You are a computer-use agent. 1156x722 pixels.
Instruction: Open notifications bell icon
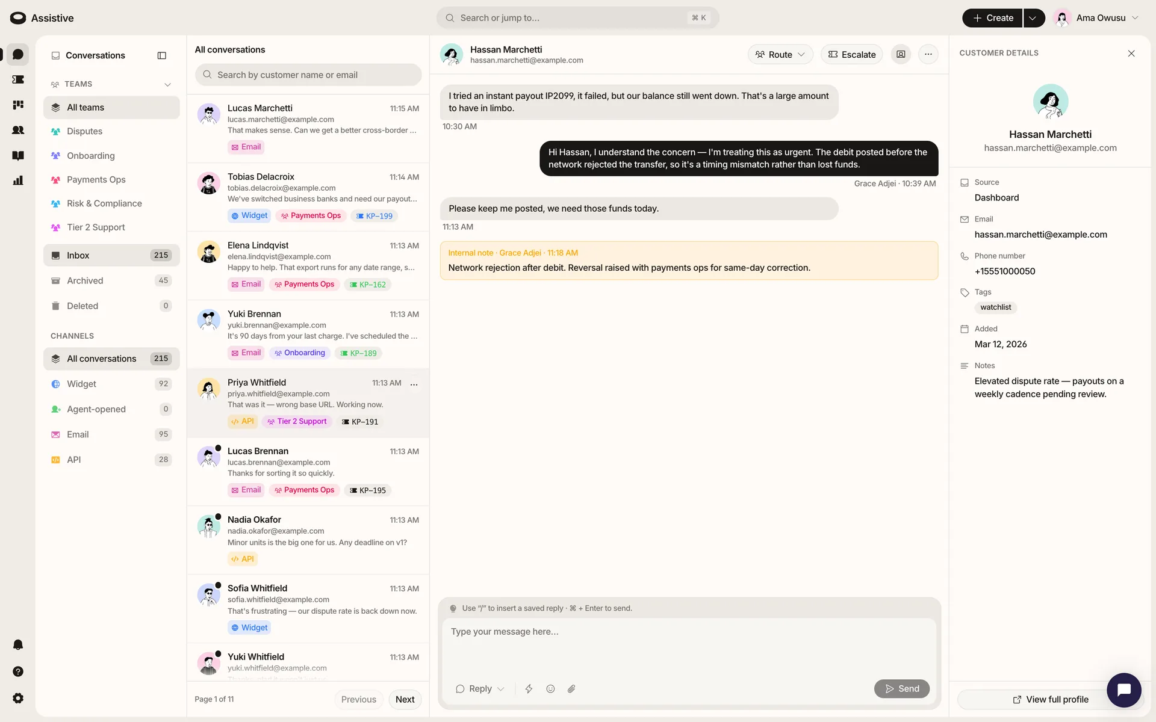pyautogui.click(x=18, y=644)
